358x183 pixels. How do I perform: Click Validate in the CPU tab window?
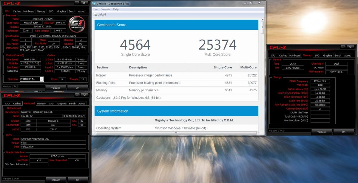(55, 88)
